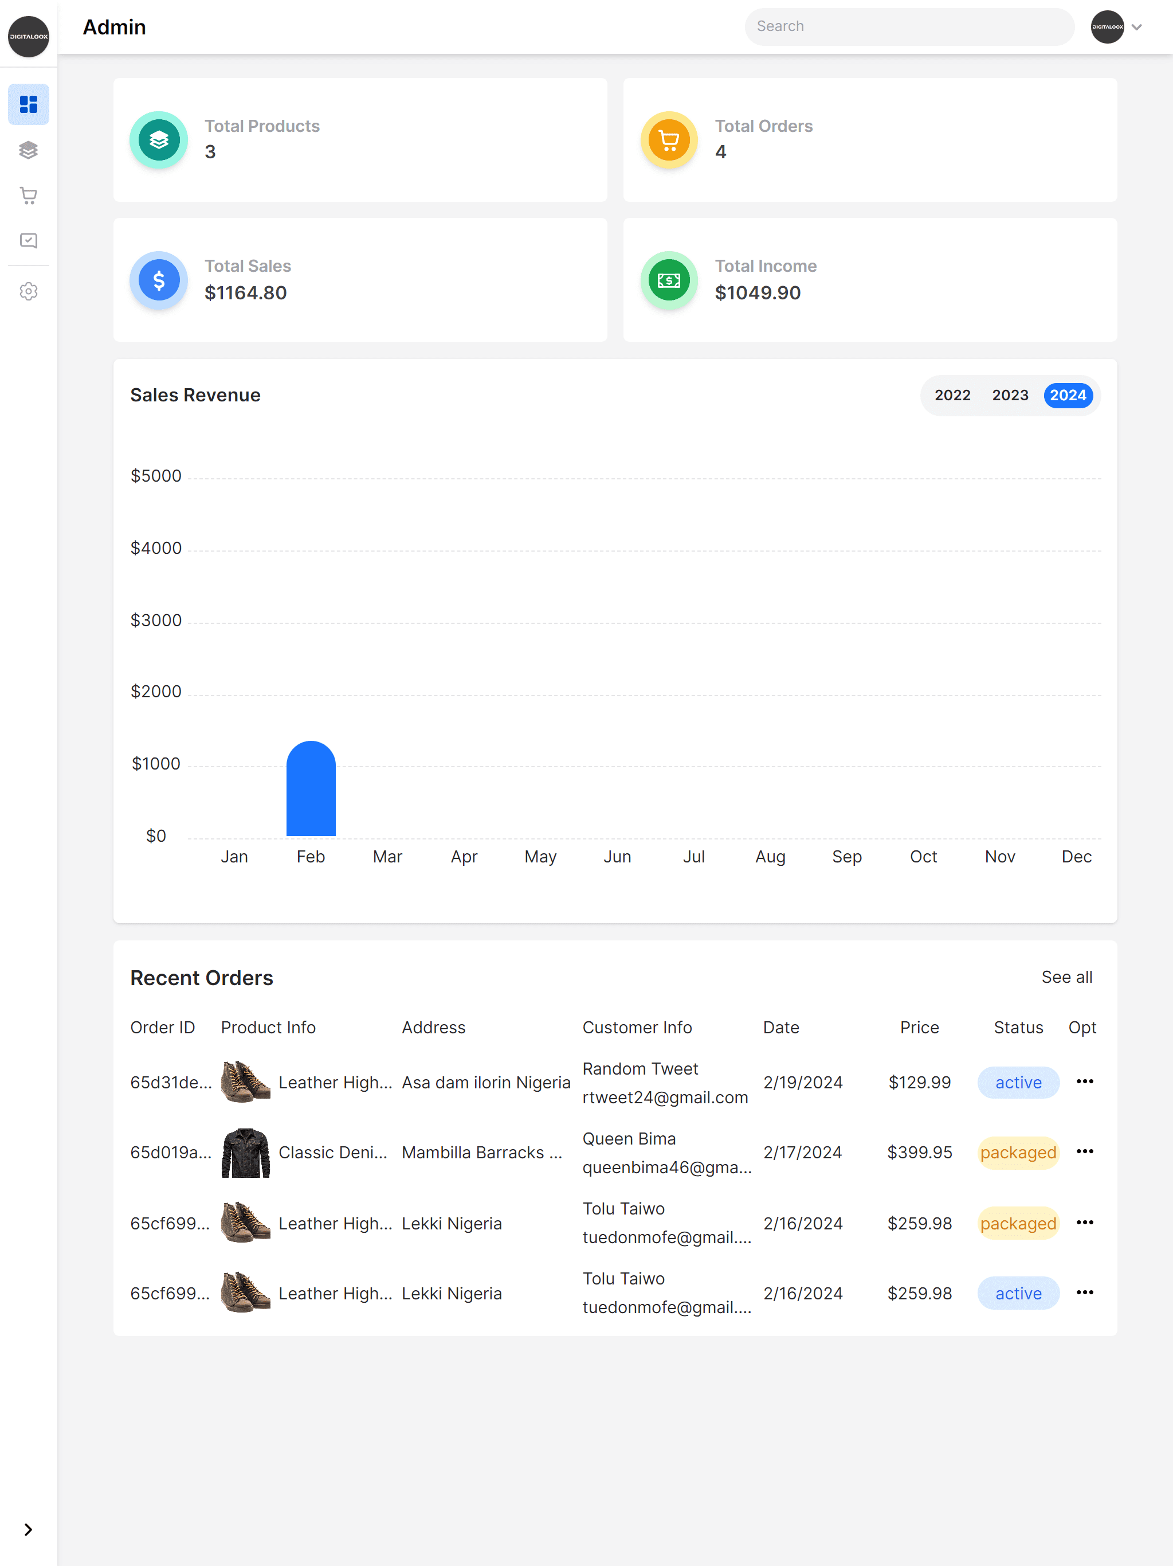Click the Total Income green cash icon
The width and height of the screenshot is (1173, 1566).
pyautogui.click(x=669, y=280)
